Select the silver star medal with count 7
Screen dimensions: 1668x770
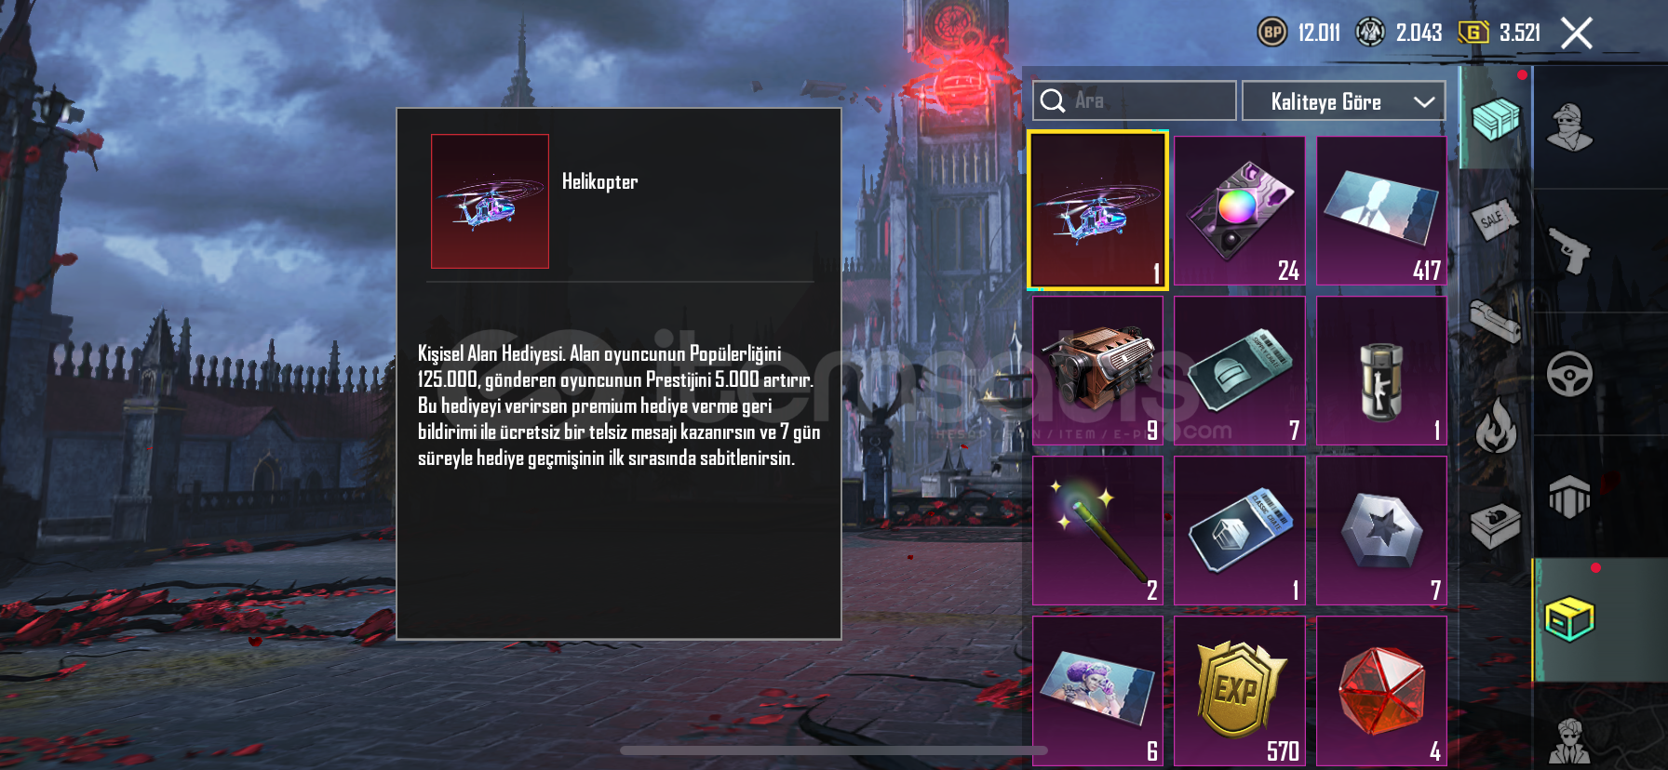pyautogui.click(x=1381, y=530)
